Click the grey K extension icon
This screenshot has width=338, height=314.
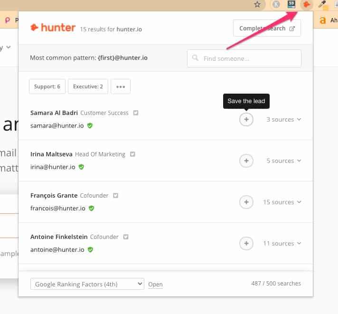(276, 4)
